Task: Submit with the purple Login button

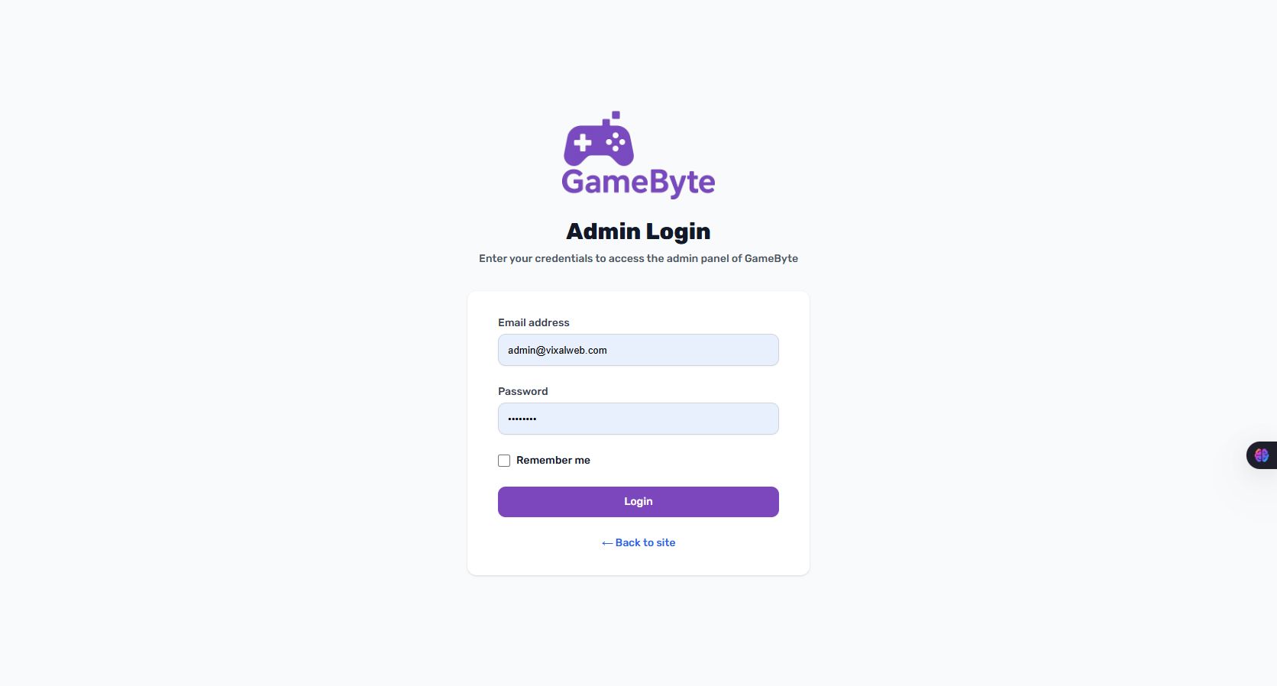Action: 638,502
